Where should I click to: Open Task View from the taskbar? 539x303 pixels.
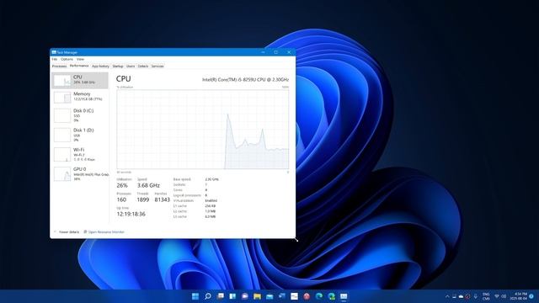pyautogui.click(x=221, y=296)
